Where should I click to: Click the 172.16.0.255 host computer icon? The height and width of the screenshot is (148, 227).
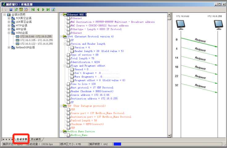pyautogui.click(x=219, y=25)
